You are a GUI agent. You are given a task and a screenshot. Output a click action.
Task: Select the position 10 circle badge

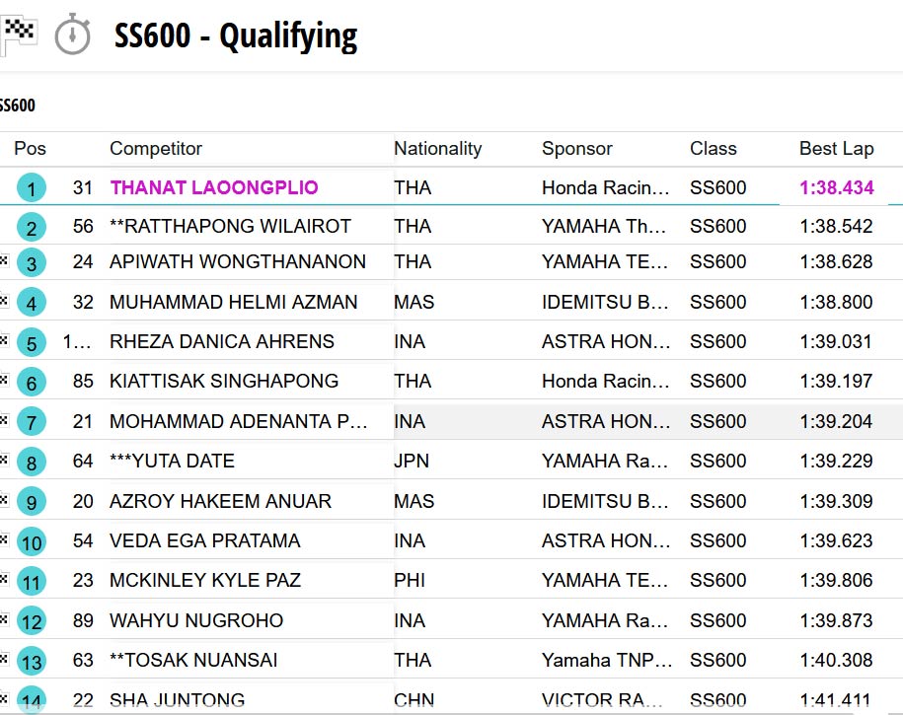32,542
